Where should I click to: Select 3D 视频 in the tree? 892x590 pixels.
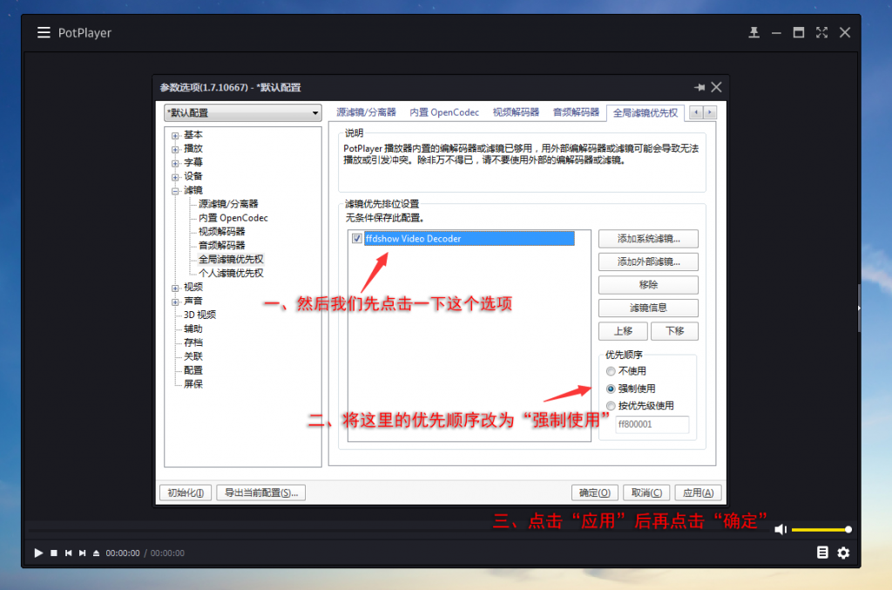click(x=199, y=315)
